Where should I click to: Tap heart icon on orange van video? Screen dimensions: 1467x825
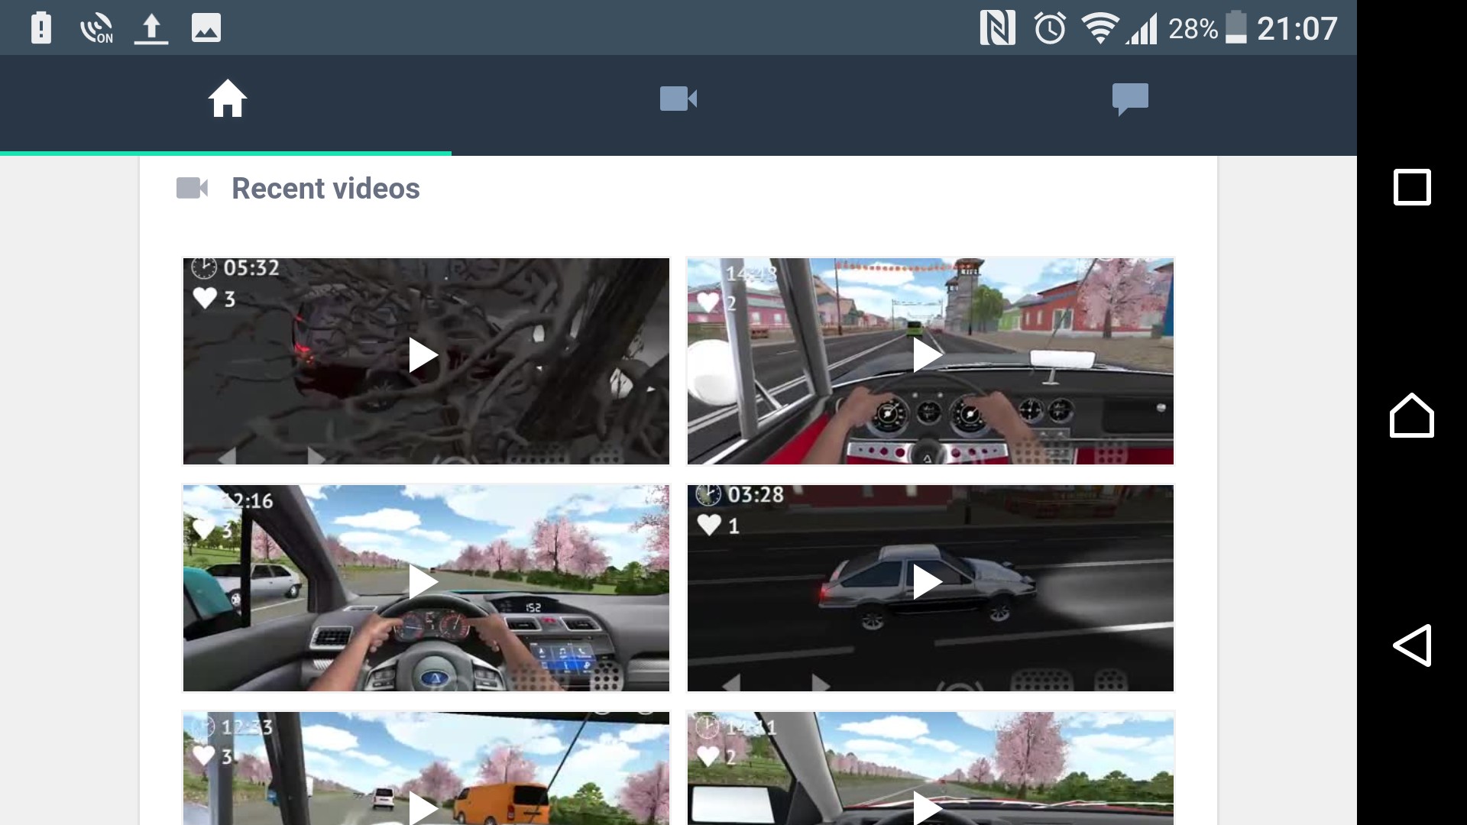point(203,755)
